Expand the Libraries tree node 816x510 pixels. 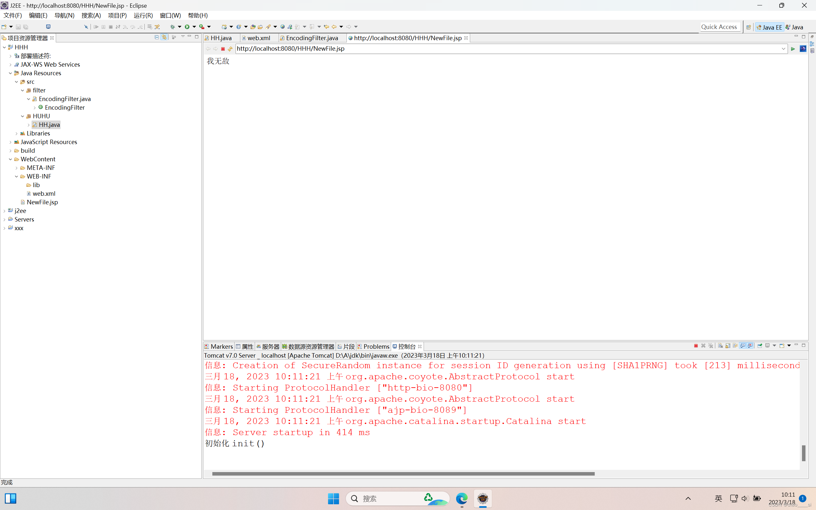(17, 134)
